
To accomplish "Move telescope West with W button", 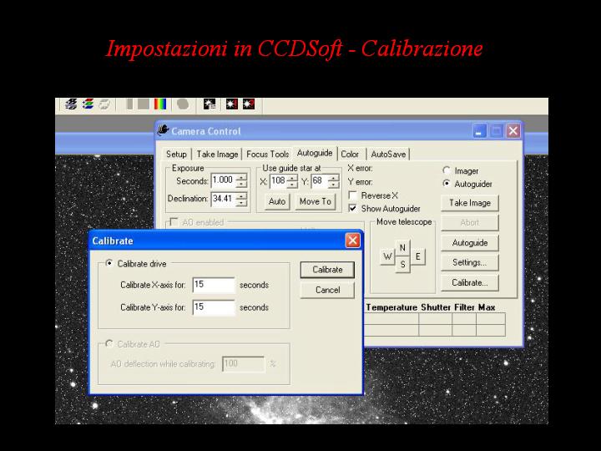I will (x=387, y=256).
